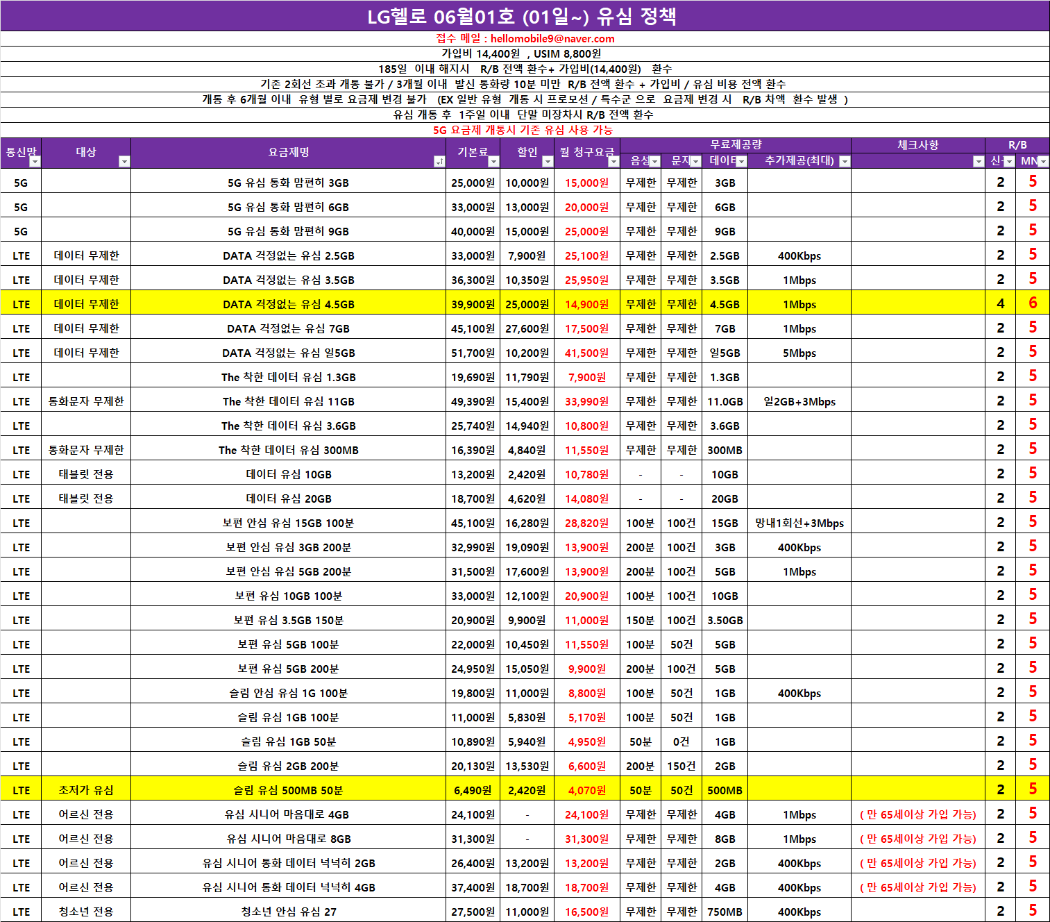Click plan name DATA 걱정없는 유심 일5GB
The height and width of the screenshot is (922, 1050).
click(x=288, y=353)
